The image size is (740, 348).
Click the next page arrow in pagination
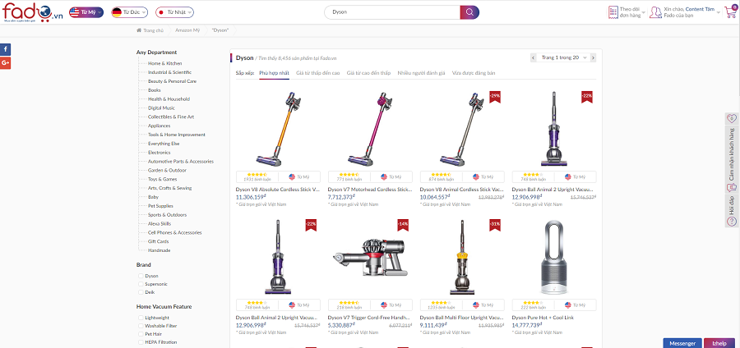tap(594, 57)
